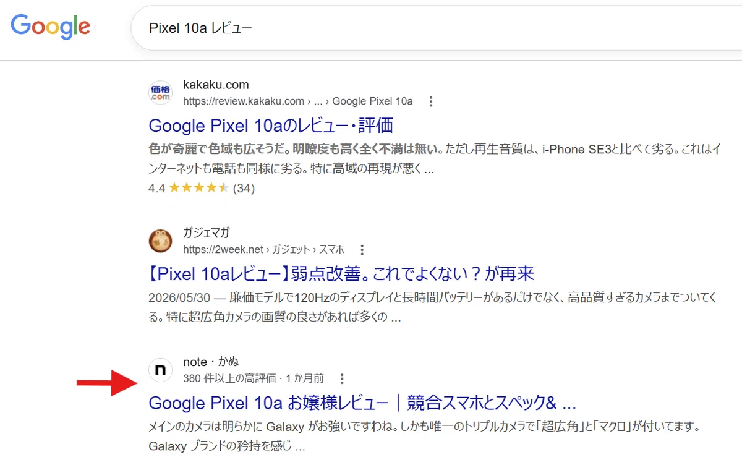The image size is (742, 465).
Task: Click the 380 件以上の高評価 text
Action: tap(229, 378)
